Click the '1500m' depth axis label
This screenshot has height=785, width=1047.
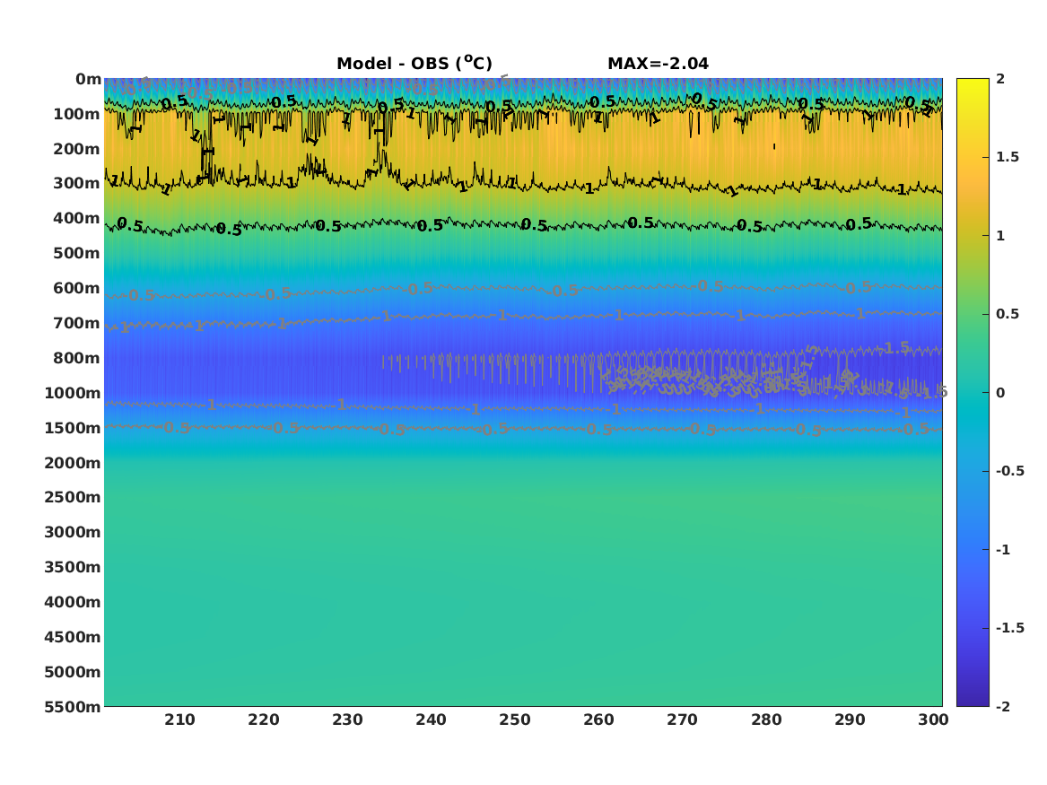pyautogui.click(x=73, y=428)
